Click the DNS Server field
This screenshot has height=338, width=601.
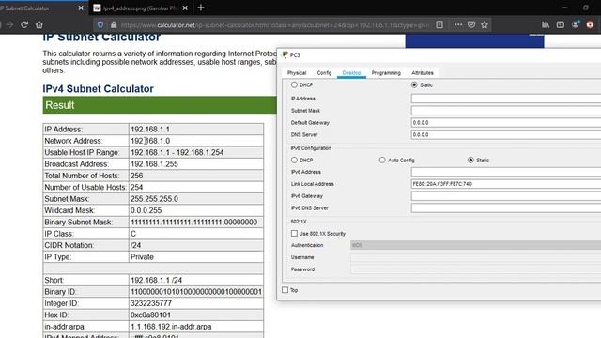tap(506, 134)
